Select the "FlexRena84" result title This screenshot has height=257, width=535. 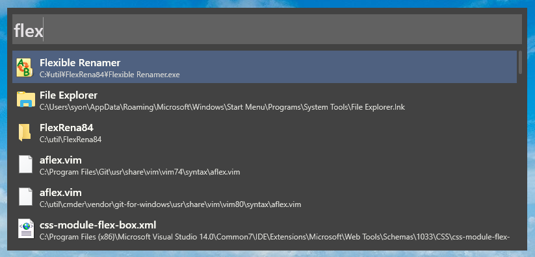66,128
